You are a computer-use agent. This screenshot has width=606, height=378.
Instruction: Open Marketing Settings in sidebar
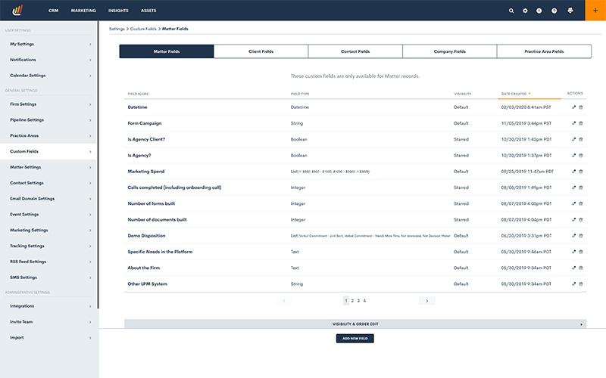[x=48, y=231]
